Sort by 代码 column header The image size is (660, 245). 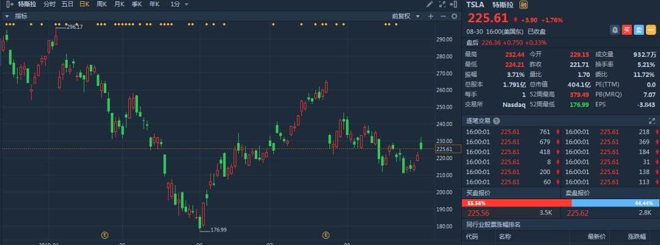pyautogui.click(x=472, y=237)
